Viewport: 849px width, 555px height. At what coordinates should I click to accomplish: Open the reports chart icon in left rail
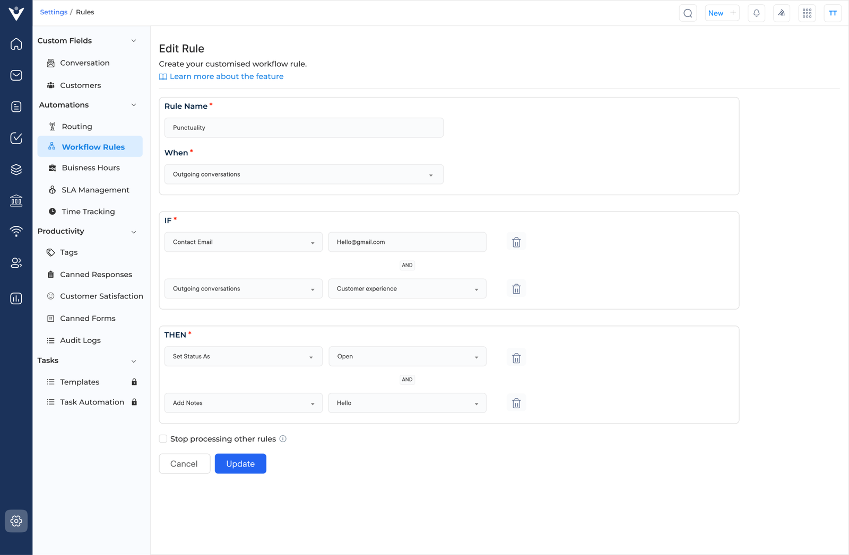pos(16,298)
